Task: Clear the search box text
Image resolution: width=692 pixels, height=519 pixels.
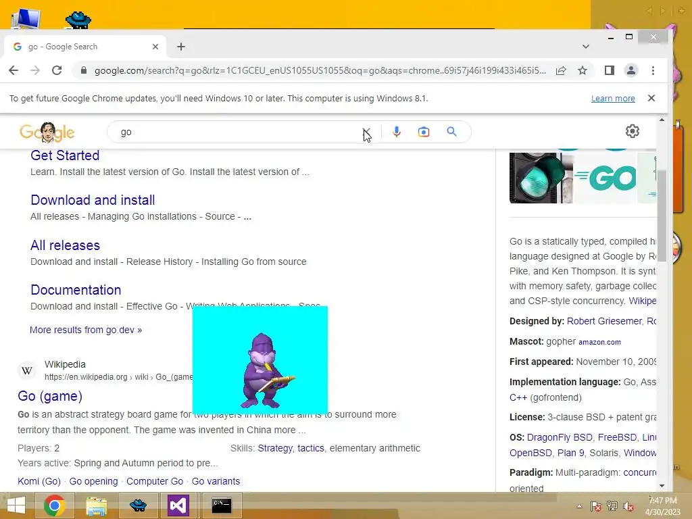Action: pos(366,132)
